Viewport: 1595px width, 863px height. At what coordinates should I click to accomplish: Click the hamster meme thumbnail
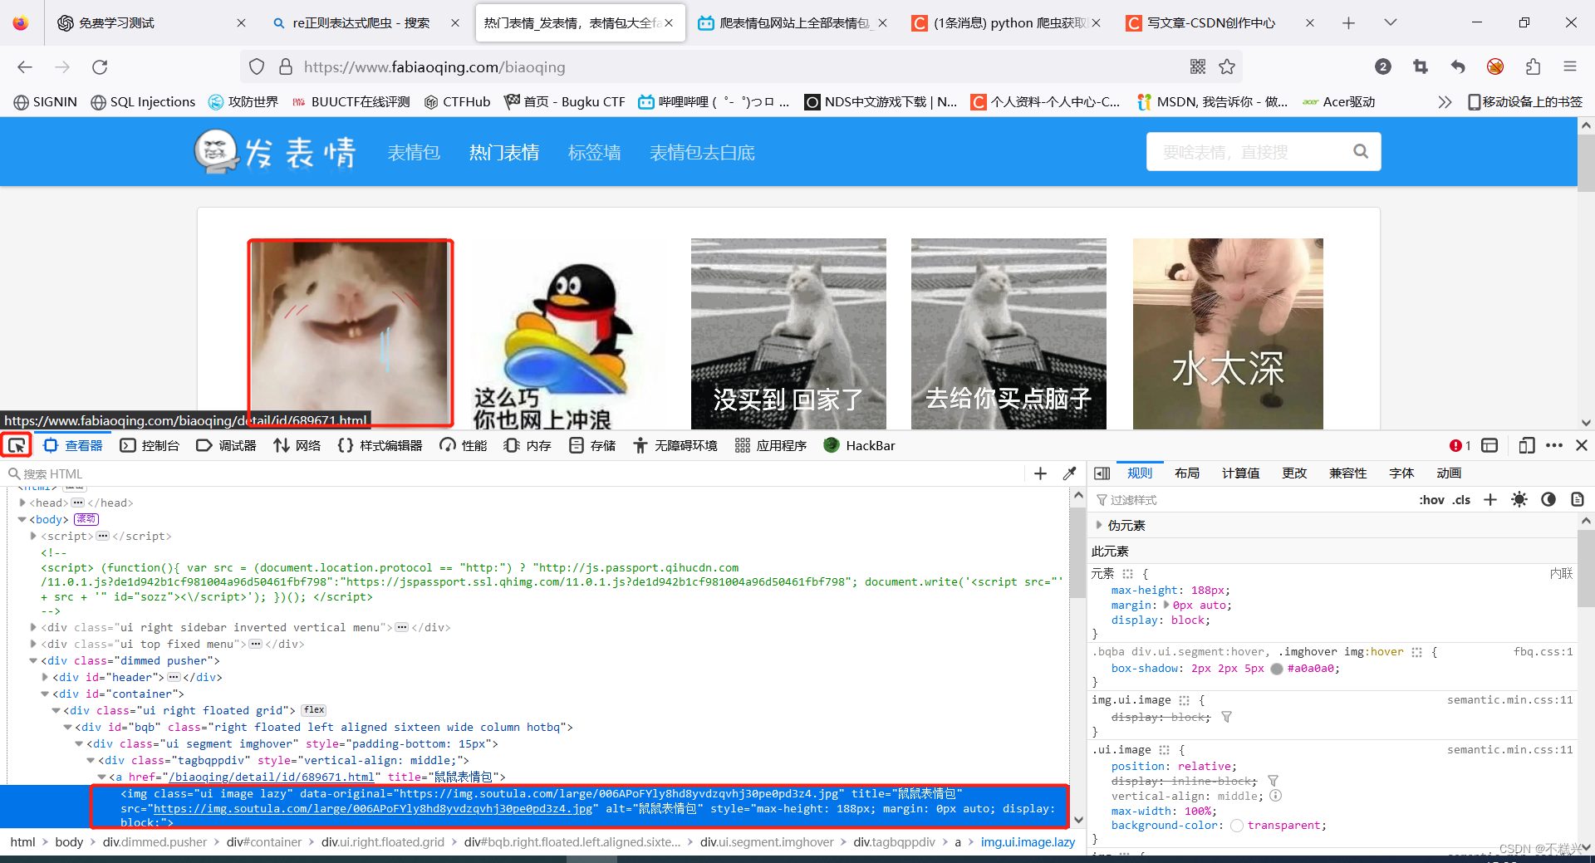(x=350, y=333)
